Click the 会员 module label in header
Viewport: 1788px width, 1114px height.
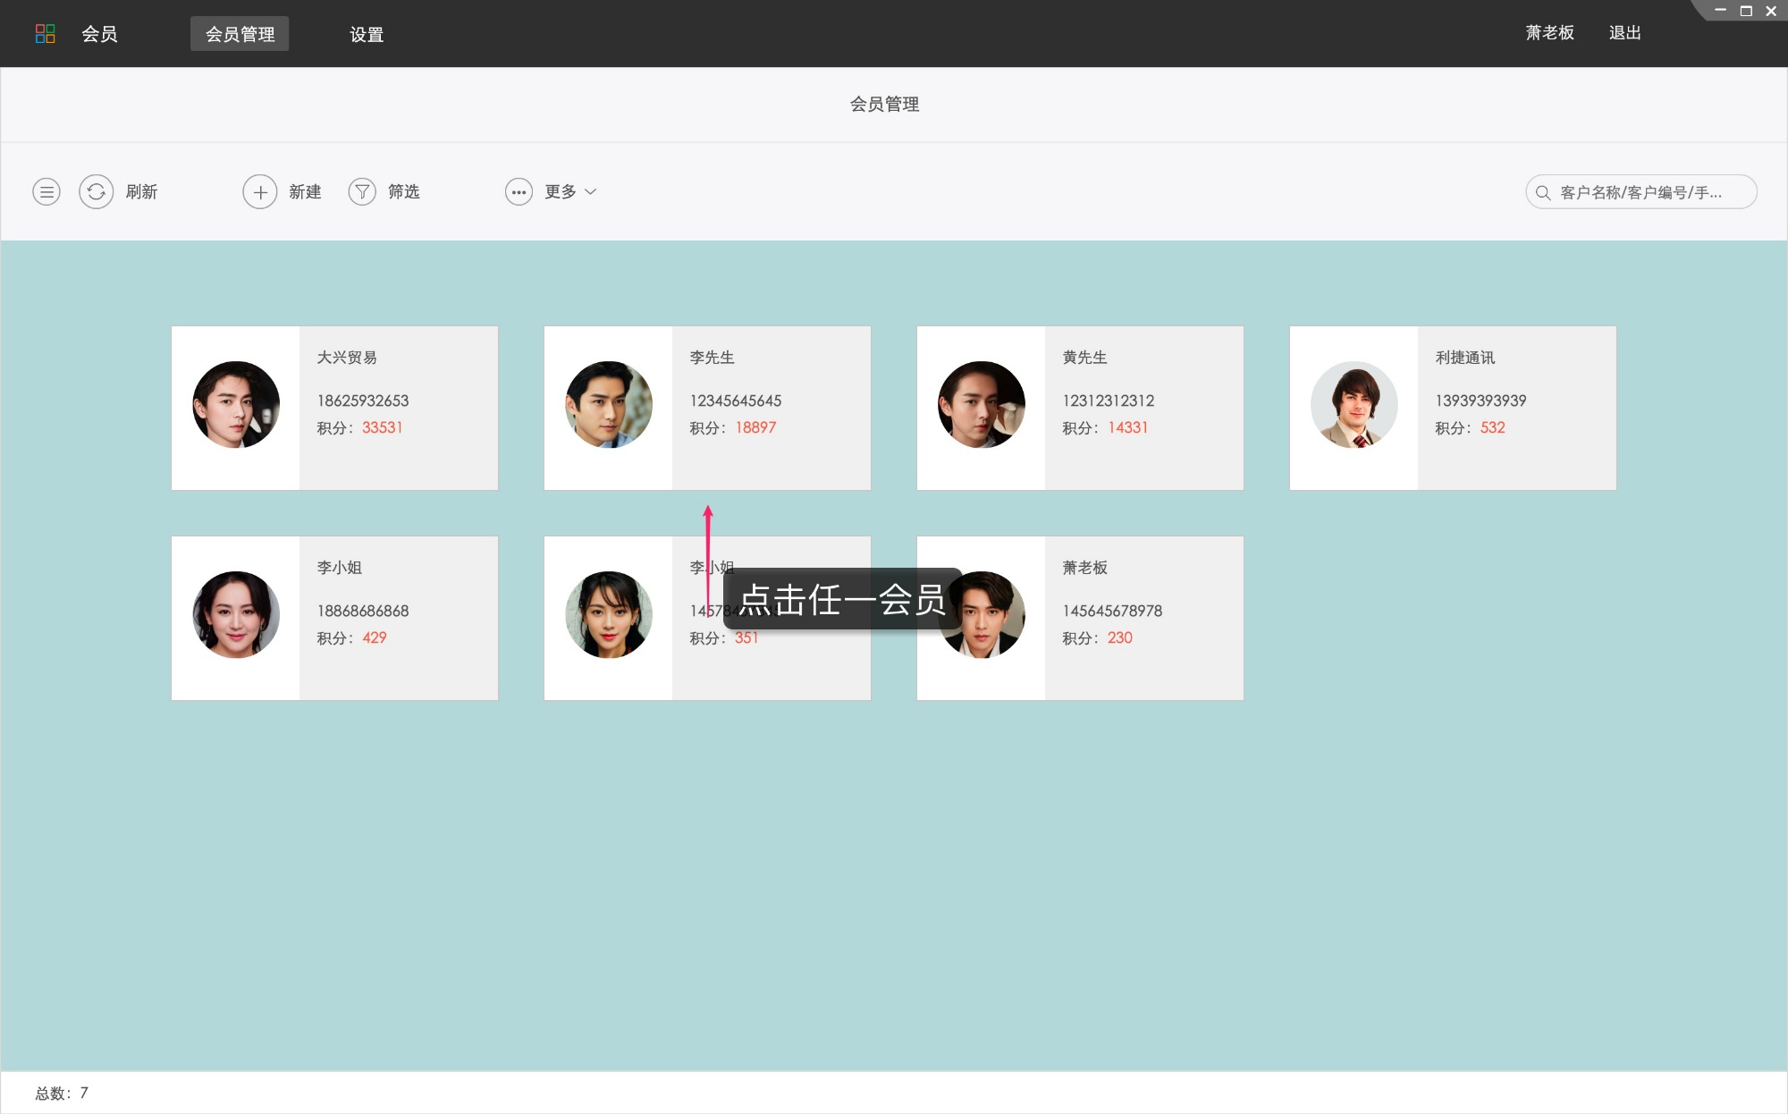tap(99, 34)
